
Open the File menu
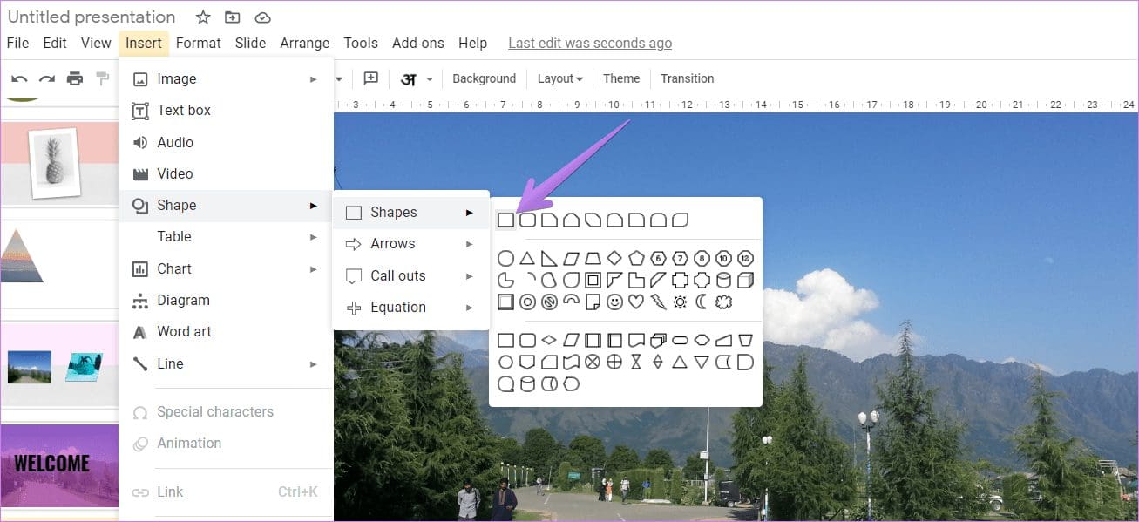pos(17,43)
